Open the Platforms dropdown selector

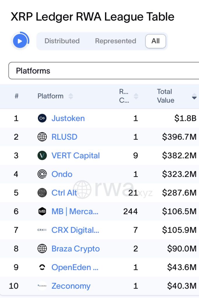[x=104, y=70]
